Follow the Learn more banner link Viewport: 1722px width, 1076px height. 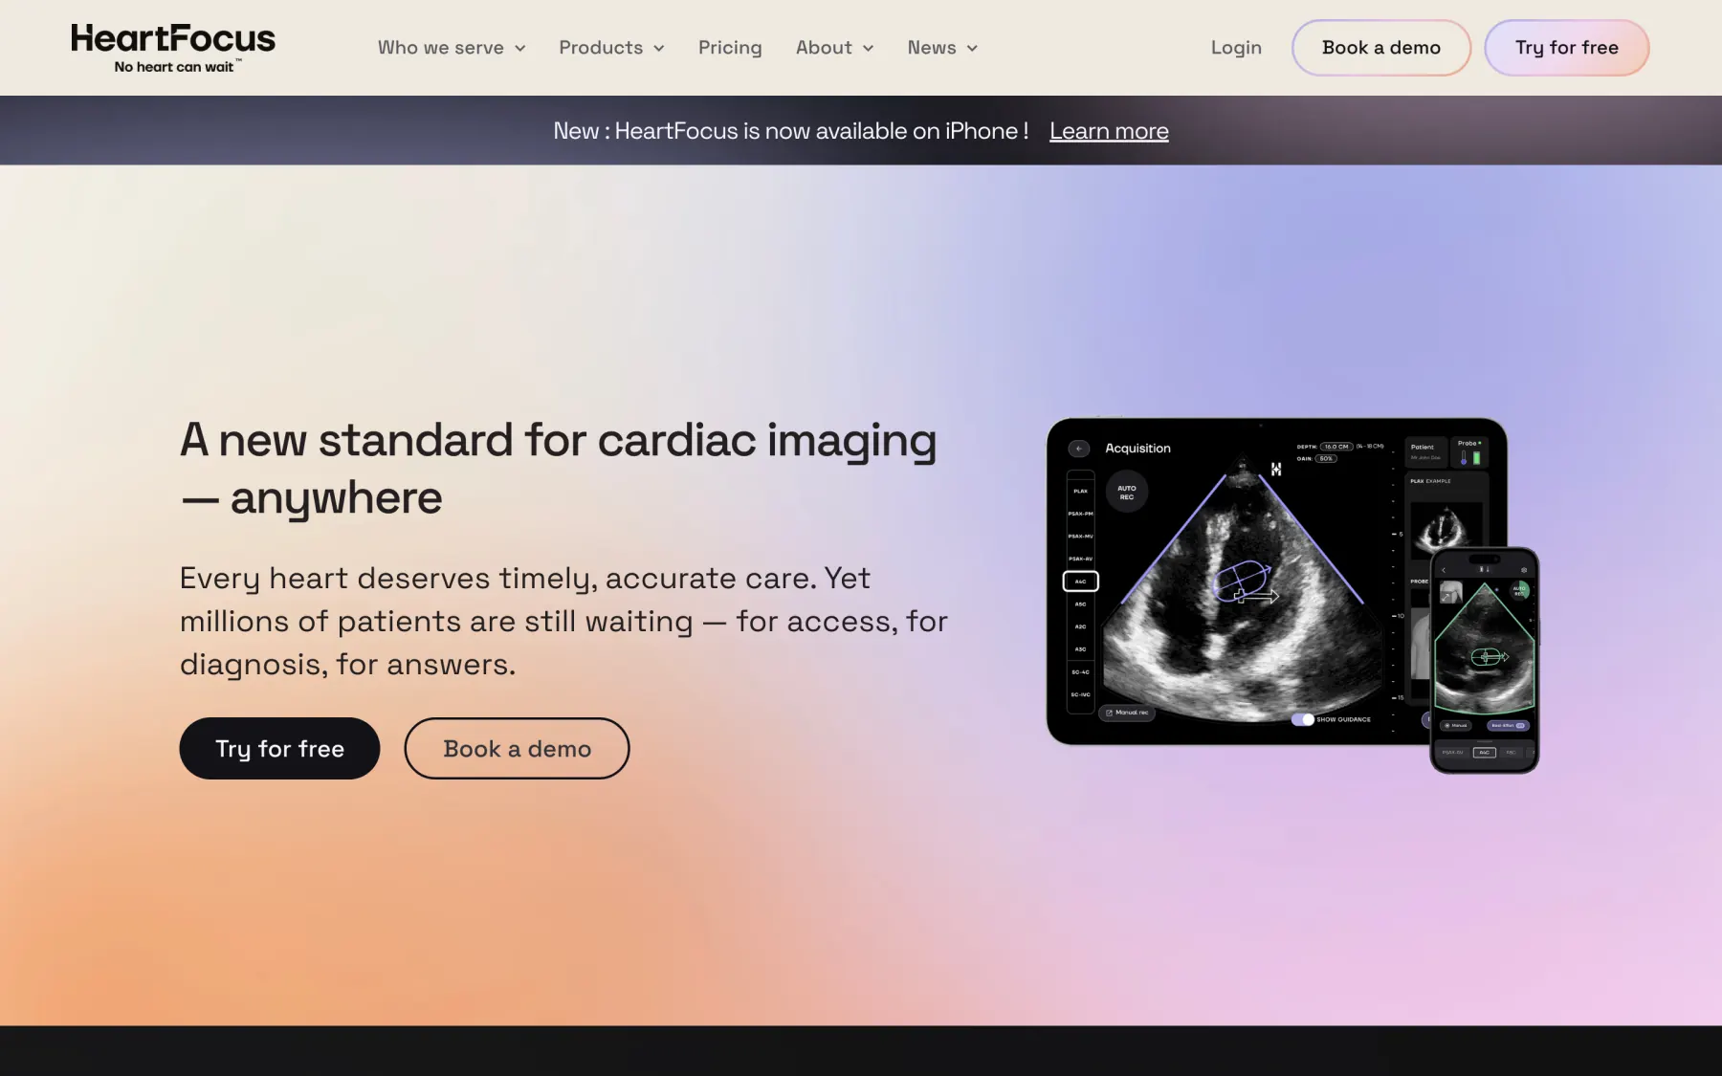pos(1109,131)
